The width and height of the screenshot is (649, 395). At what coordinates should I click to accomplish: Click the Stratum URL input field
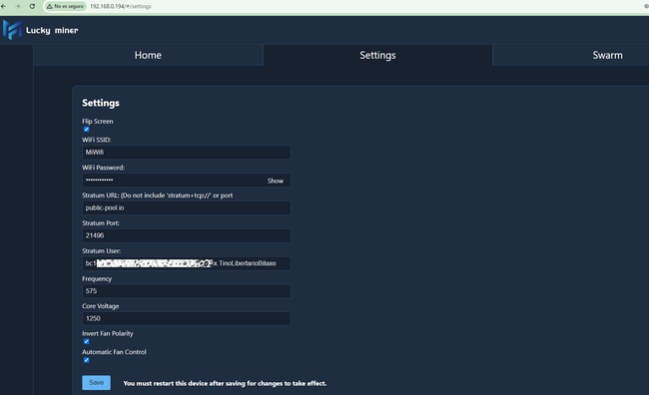point(187,207)
